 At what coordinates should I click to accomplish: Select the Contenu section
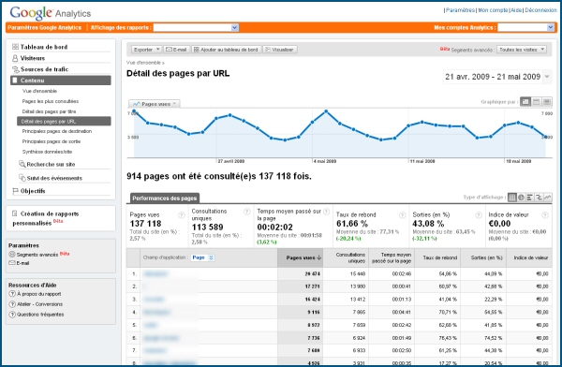[x=61, y=81]
